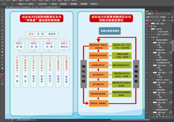Click the Add layer mask icon
Viewport: 174px width, 122px height.
(x=157, y=117)
